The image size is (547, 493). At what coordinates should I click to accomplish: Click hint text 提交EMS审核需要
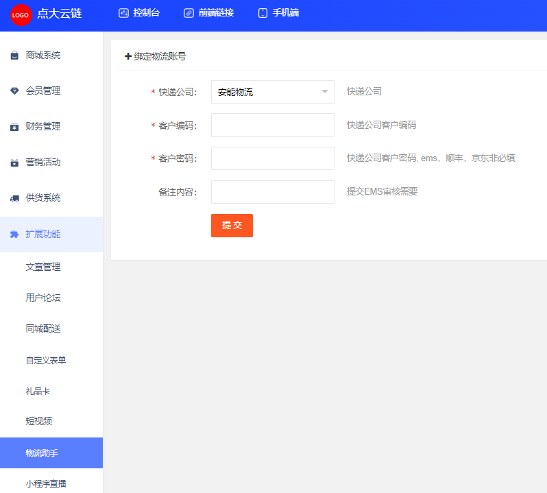pos(382,191)
